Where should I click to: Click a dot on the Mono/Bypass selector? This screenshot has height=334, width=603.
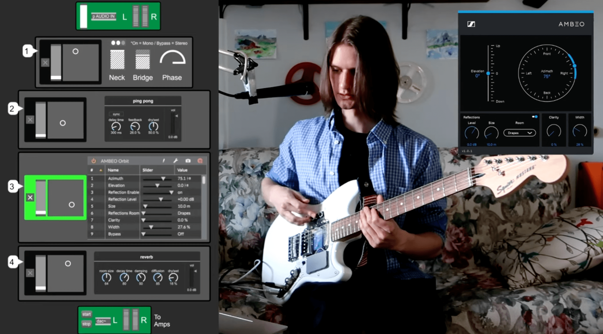[x=114, y=43]
